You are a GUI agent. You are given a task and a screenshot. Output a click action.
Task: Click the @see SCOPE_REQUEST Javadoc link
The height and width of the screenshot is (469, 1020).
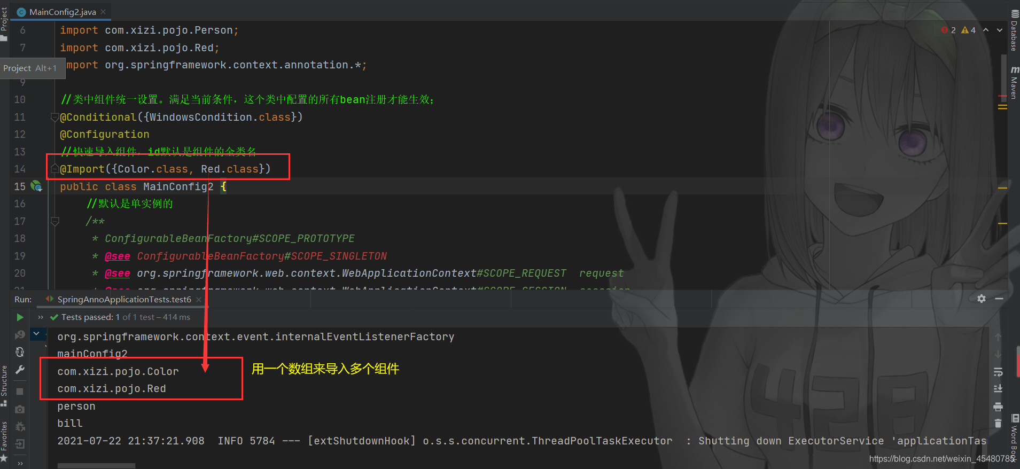click(352, 273)
